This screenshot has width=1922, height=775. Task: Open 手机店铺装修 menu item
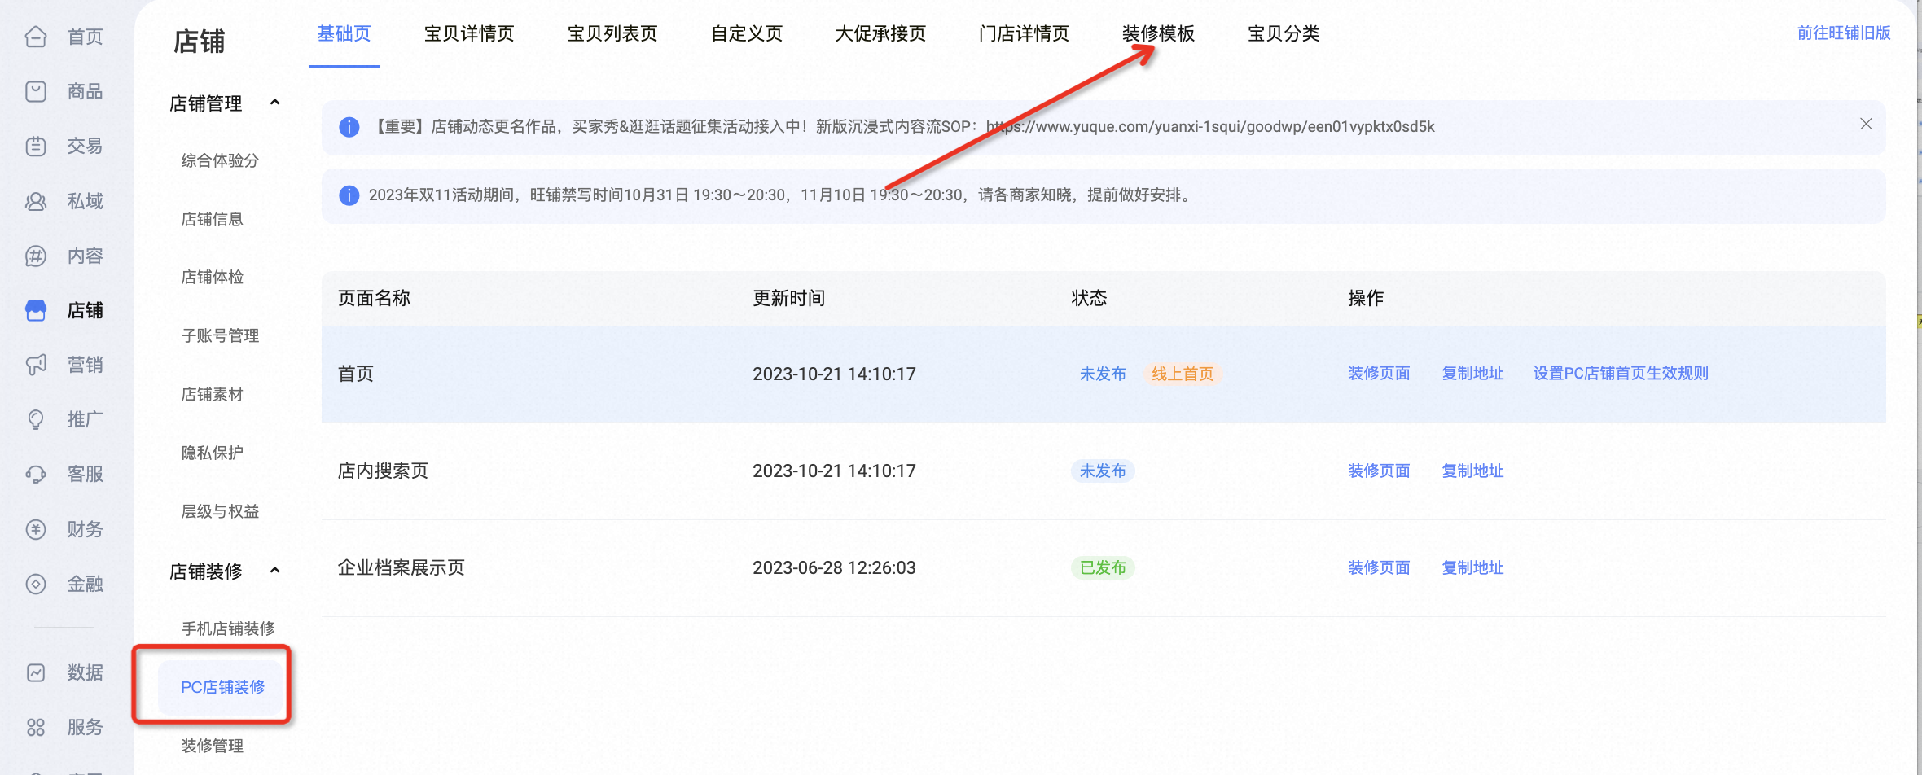228,628
